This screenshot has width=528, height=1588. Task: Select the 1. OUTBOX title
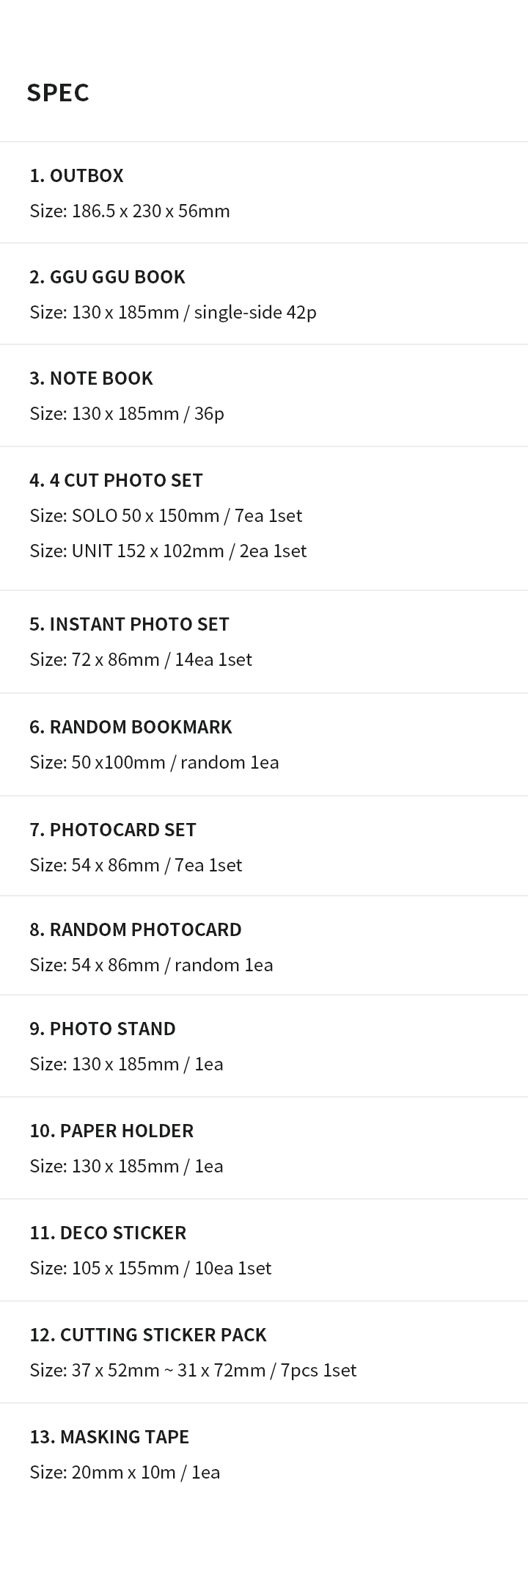76,175
